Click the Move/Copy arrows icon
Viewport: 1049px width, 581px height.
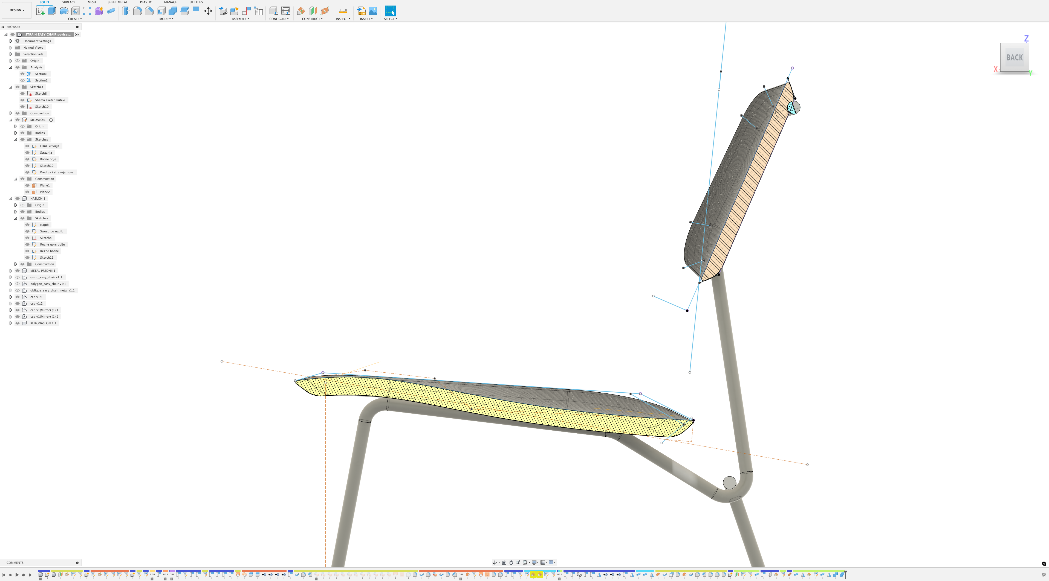point(208,11)
